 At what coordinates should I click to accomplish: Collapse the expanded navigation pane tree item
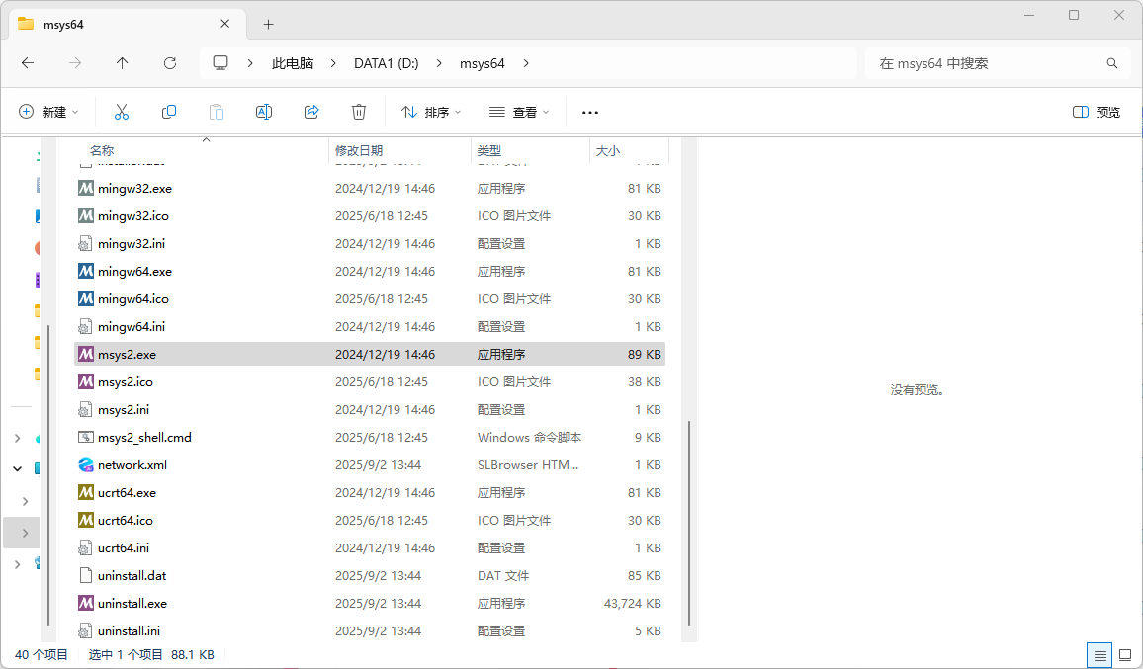18,468
